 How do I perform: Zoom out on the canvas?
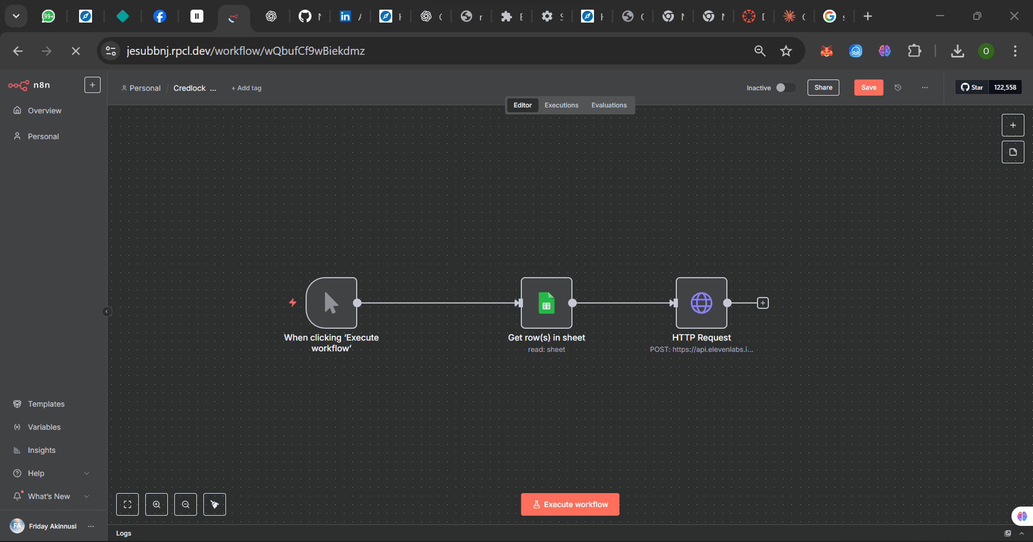click(186, 504)
